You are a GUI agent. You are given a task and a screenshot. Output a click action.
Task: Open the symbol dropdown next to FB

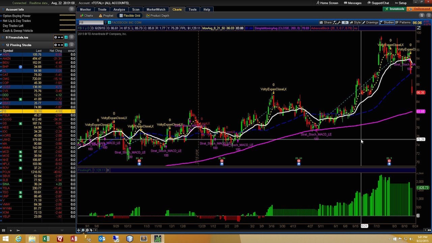[x=106, y=23]
